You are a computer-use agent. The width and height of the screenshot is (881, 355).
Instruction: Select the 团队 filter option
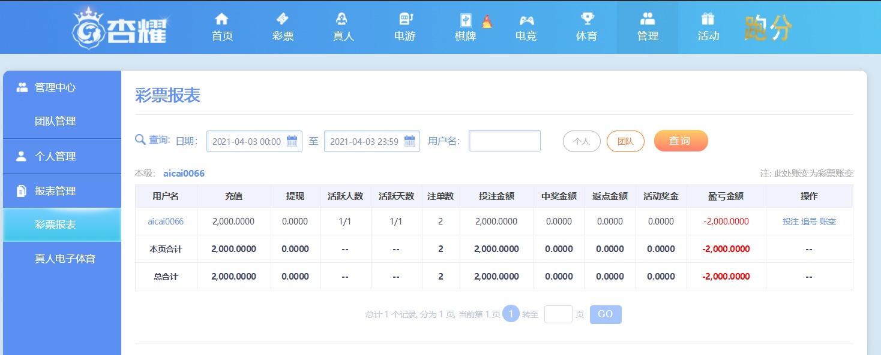(x=625, y=141)
